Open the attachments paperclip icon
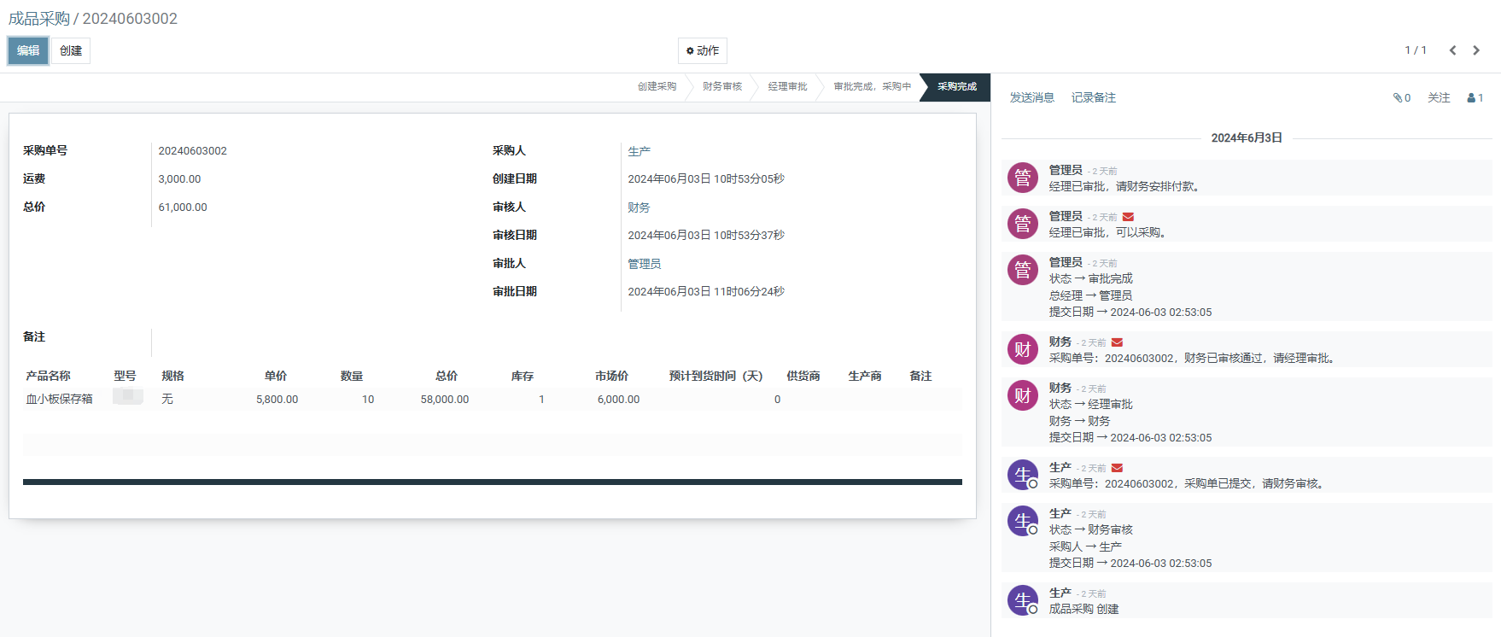The width and height of the screenshot is (1501, 637). click(1401, 98)
